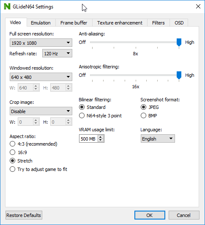
Task: Set screenshot format to BMP
Action: pyautogui.click(x=149, y=116)
